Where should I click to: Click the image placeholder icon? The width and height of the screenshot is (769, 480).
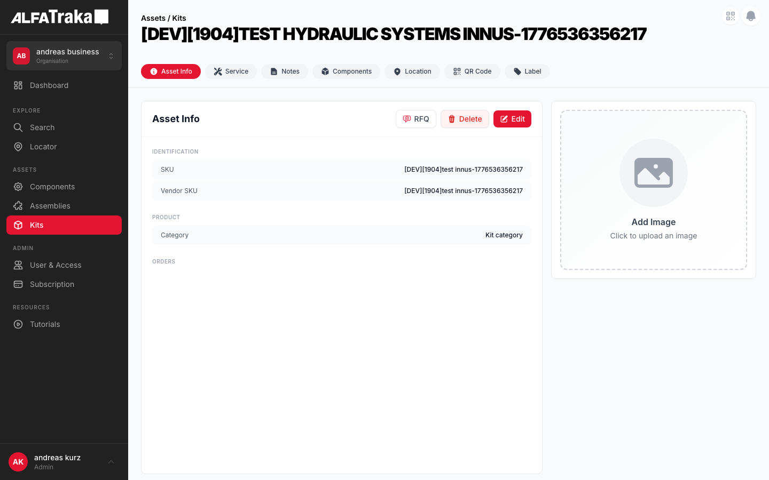click(653, 173)
